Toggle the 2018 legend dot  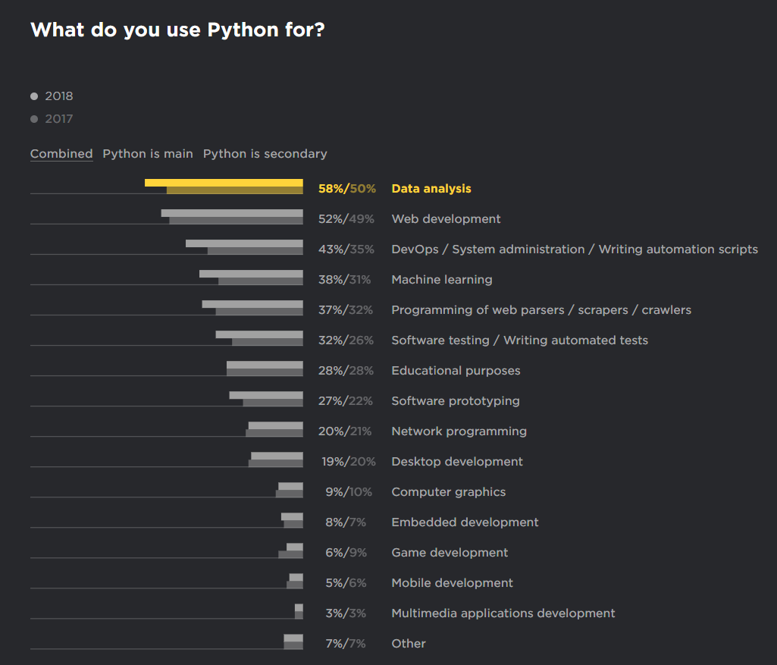click(34, 96)
